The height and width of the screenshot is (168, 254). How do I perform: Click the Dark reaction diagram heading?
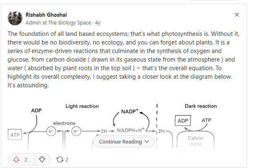coord(201,106)
